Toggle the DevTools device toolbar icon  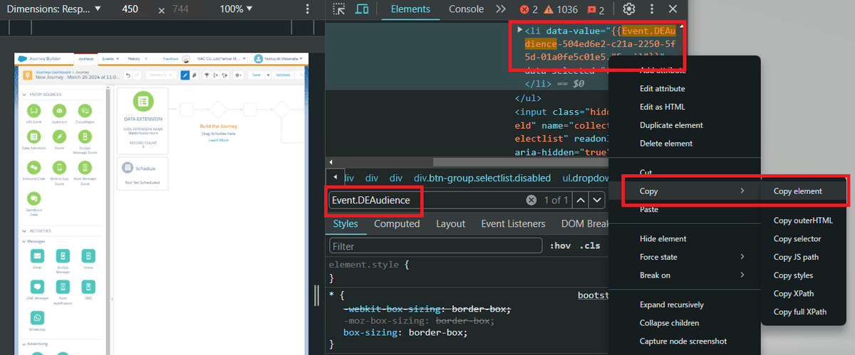point(362,9)
